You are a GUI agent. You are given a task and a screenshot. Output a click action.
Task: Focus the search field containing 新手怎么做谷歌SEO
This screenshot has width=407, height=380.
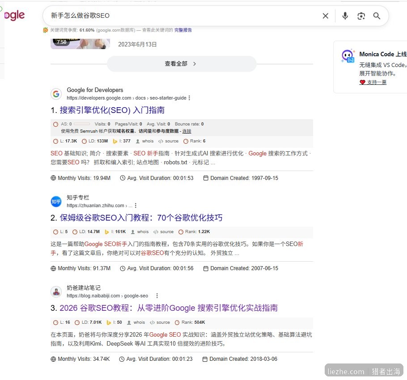point(182,16)
